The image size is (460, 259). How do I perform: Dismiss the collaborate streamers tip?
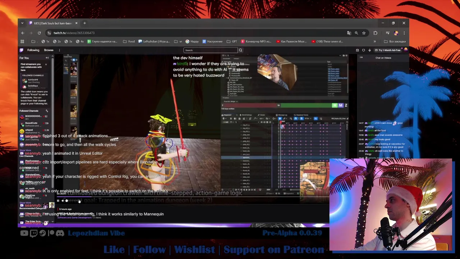(x=46, y=64)
